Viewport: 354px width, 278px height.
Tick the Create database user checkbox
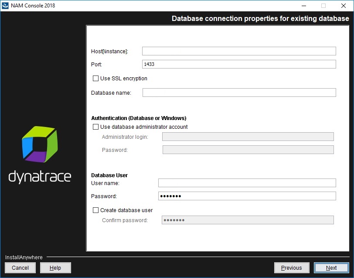click(96, 210)
